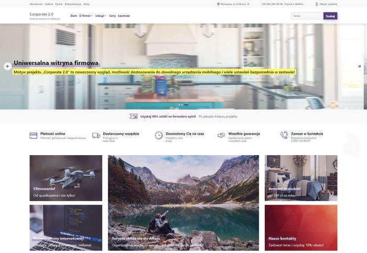Screen dimensions: 367x253
Task: Click the next slide arrow on the banner
Action: point(359,67)
